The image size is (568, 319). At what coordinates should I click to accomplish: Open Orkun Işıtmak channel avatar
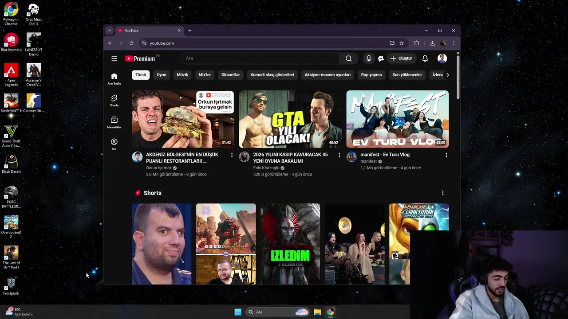(x=137, y=157)
